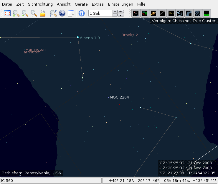Click the blank note page toolbar icon
The height and width of the screenshot is (184, 218).
(x=71, y=13)
